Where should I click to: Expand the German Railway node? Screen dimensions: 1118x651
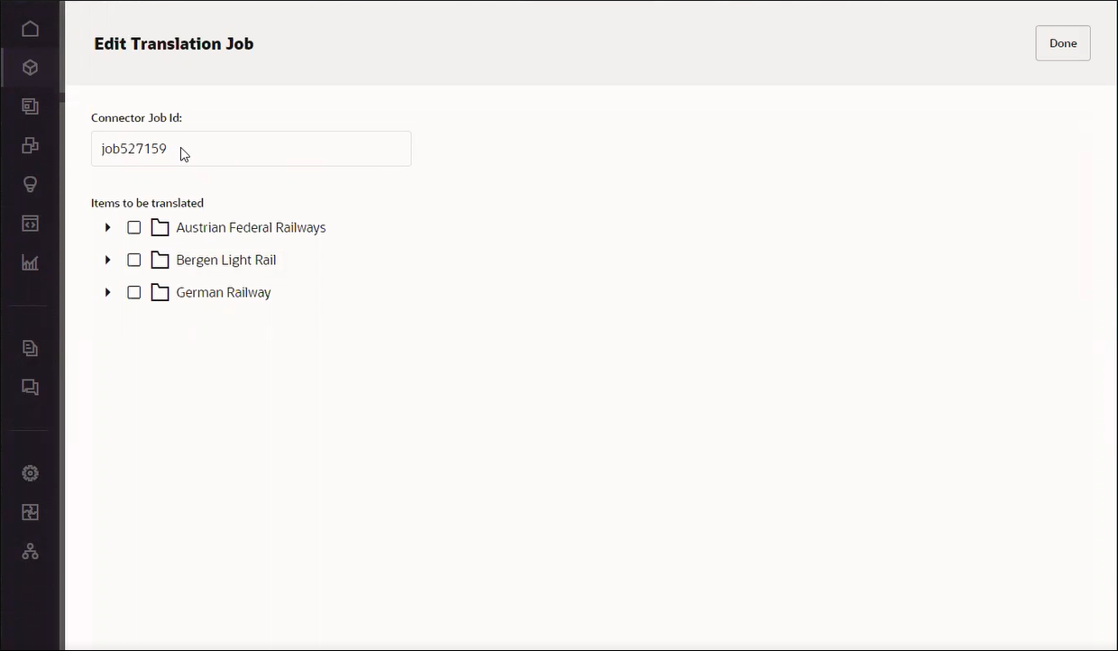tap(107, 292)
